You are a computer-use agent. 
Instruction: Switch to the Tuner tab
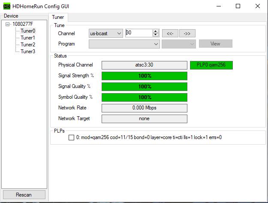tap(58, 17)
